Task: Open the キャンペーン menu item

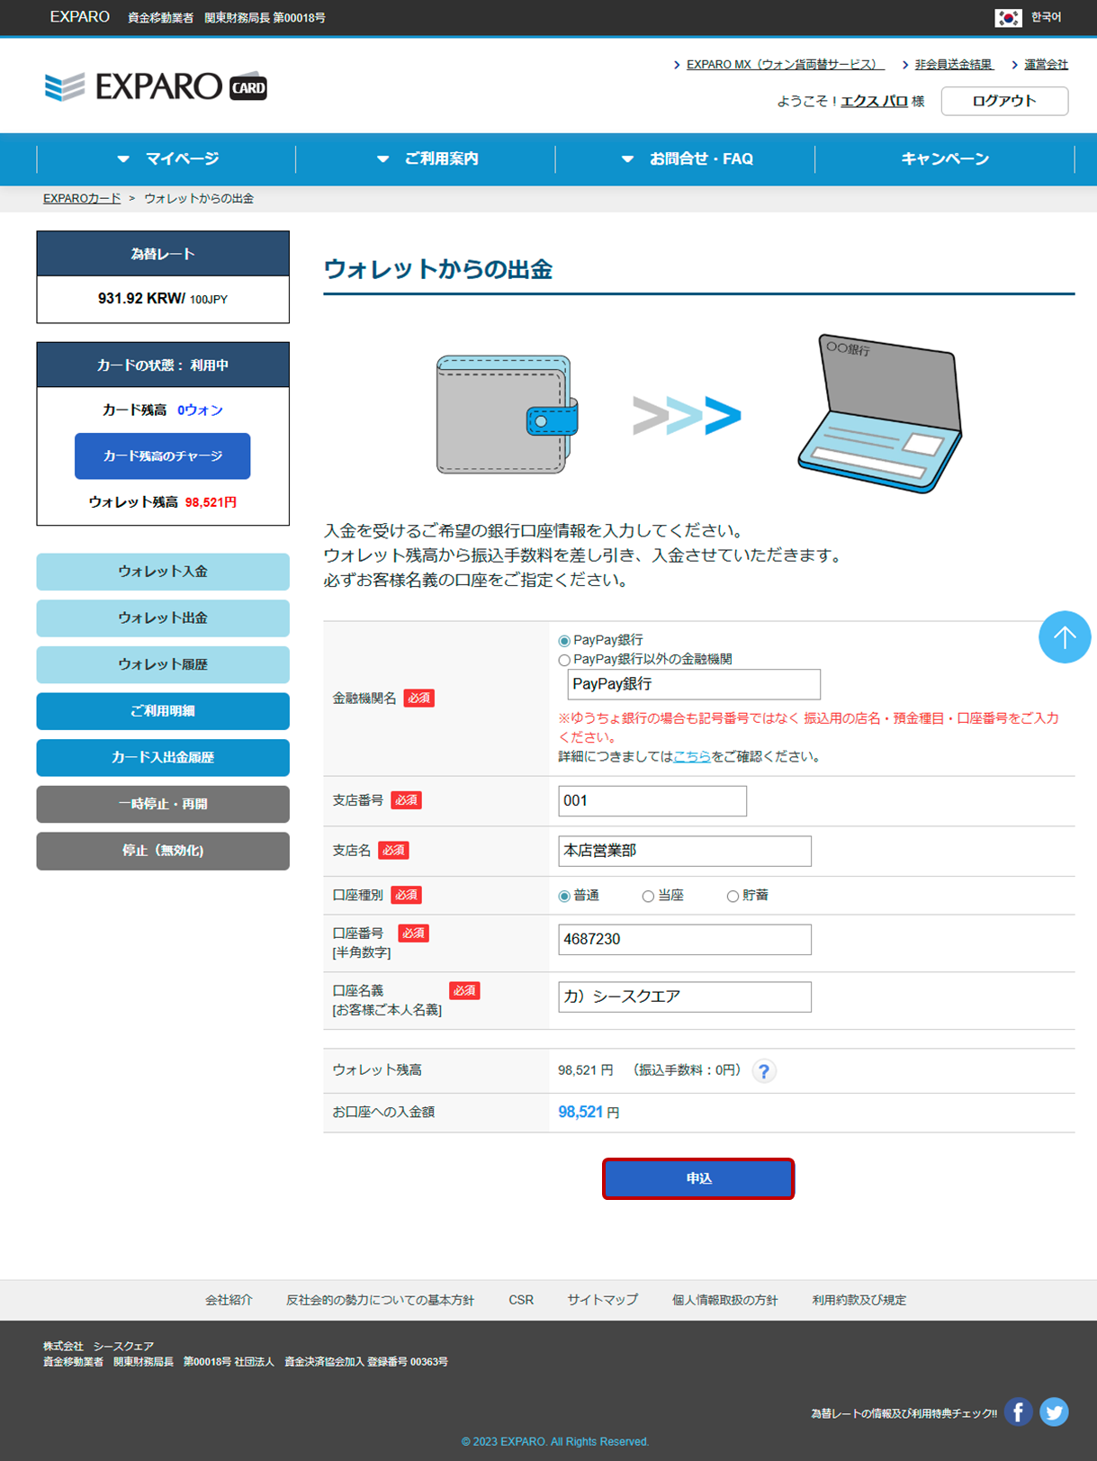Action: click(x=944, y=159)
